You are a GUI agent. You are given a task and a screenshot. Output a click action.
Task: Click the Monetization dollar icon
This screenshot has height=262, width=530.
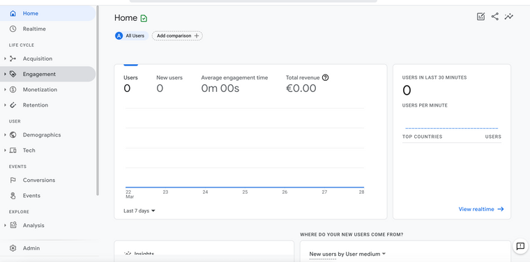coord(13,90)
